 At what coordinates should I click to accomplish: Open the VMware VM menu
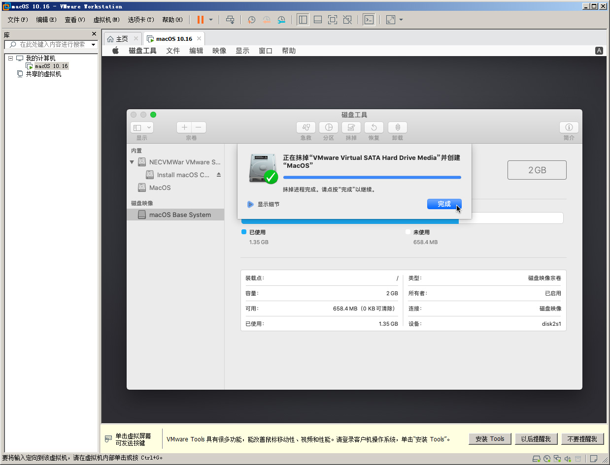[106, 20]
